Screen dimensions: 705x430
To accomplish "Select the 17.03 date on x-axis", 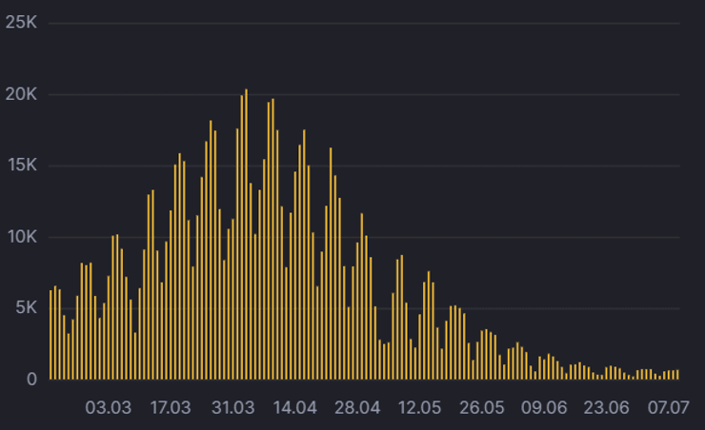I will pos(171,407).
